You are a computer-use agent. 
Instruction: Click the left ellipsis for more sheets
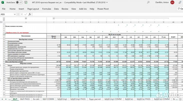point(10,99)
